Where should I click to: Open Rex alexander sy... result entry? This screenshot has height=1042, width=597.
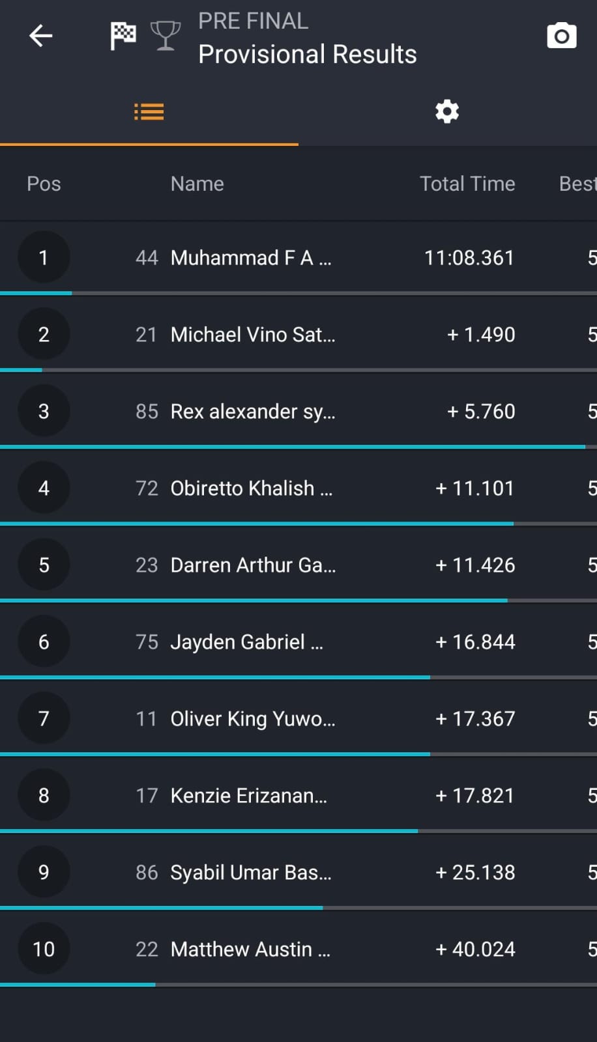pos(253,412)
